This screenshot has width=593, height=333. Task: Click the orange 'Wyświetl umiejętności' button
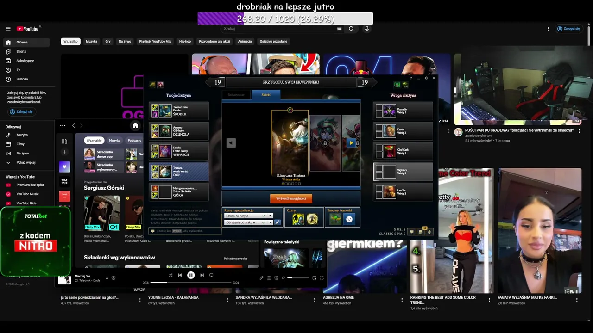(291, 198)
